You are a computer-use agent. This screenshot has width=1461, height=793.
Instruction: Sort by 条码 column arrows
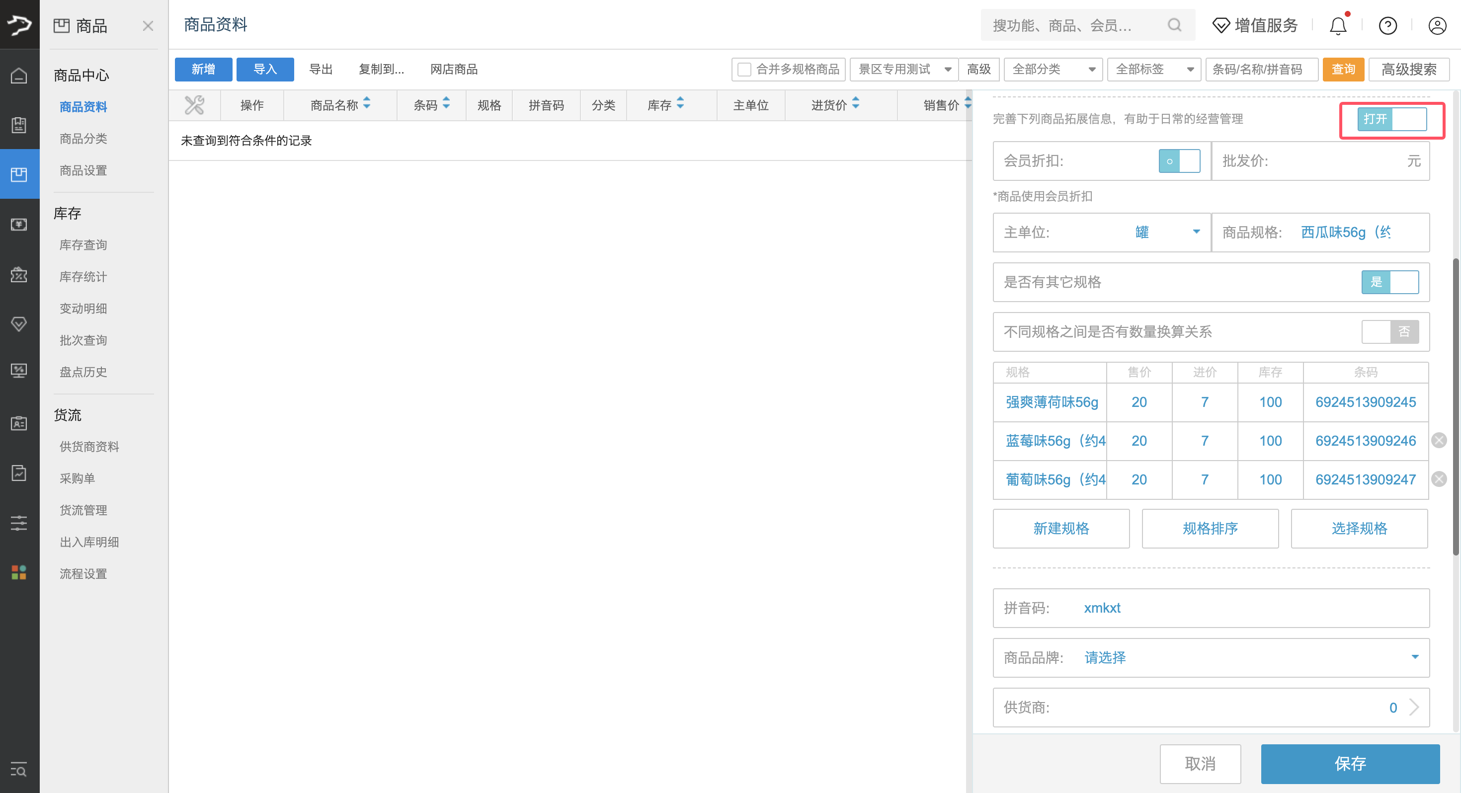[x=447, y=103]
